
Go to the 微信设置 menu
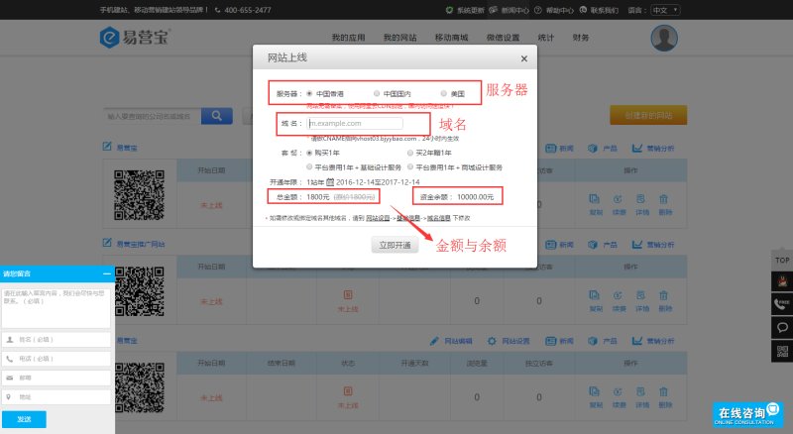coord(506,38)
